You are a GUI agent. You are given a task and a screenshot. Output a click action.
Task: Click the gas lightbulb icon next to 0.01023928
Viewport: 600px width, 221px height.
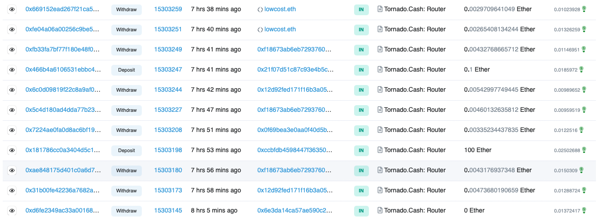tap(584, 9)
